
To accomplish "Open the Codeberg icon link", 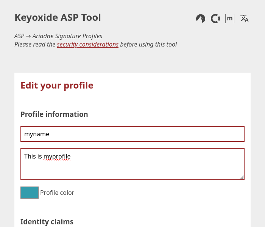I will pos(201,19).
